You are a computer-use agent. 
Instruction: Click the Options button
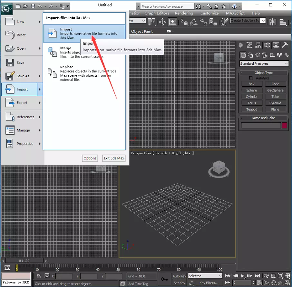click(x=90, y=158)
